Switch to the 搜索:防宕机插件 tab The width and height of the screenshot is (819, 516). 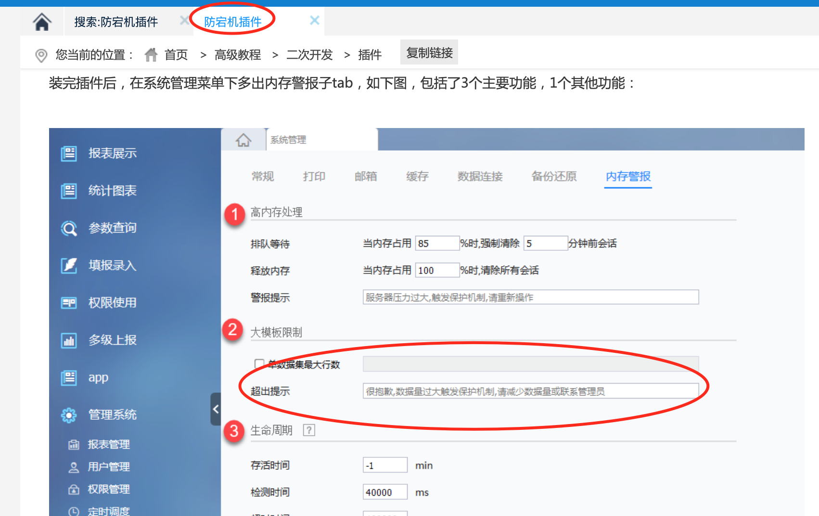[x=116, y=22]
